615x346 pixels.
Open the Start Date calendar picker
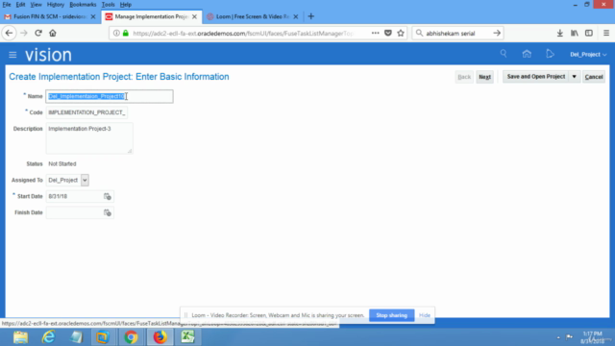[x=108, y=196]
